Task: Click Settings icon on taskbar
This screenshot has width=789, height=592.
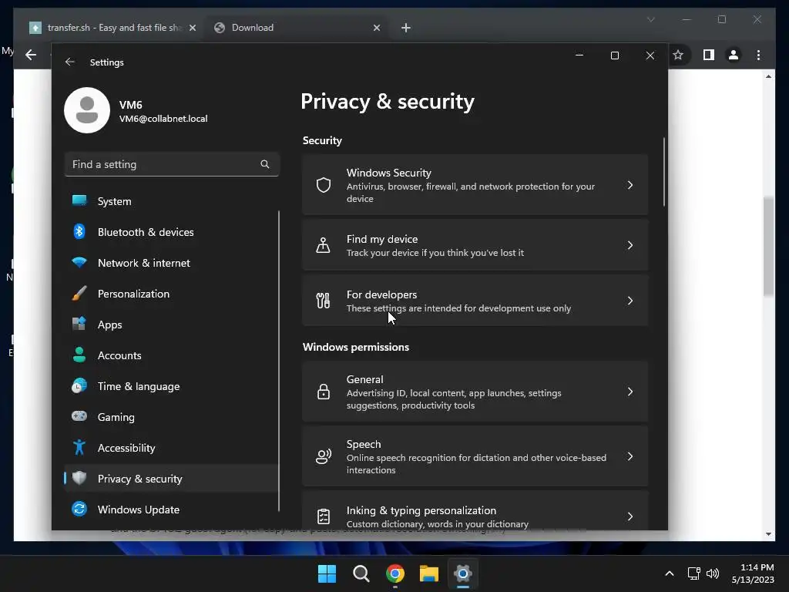Action: point(463,573)
